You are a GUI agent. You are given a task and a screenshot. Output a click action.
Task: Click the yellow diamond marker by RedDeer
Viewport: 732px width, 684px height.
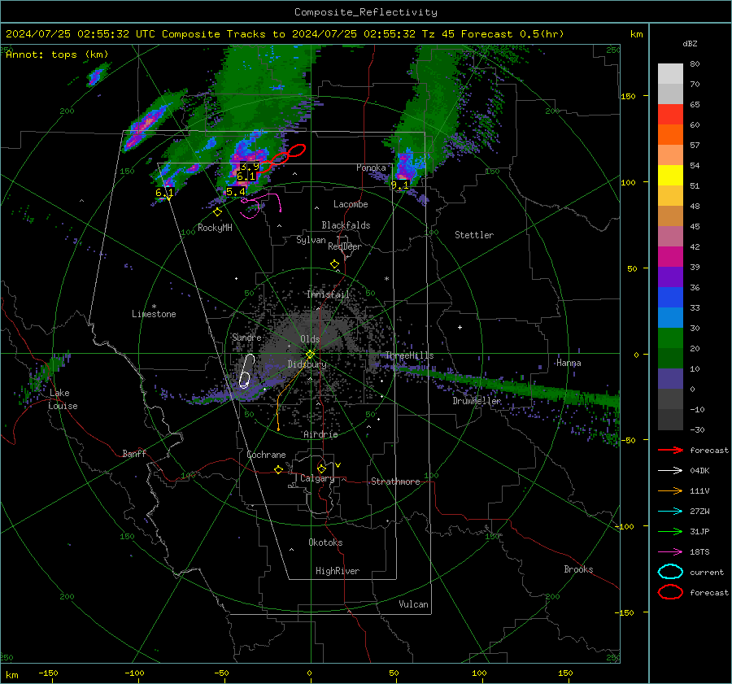(335, 264)
